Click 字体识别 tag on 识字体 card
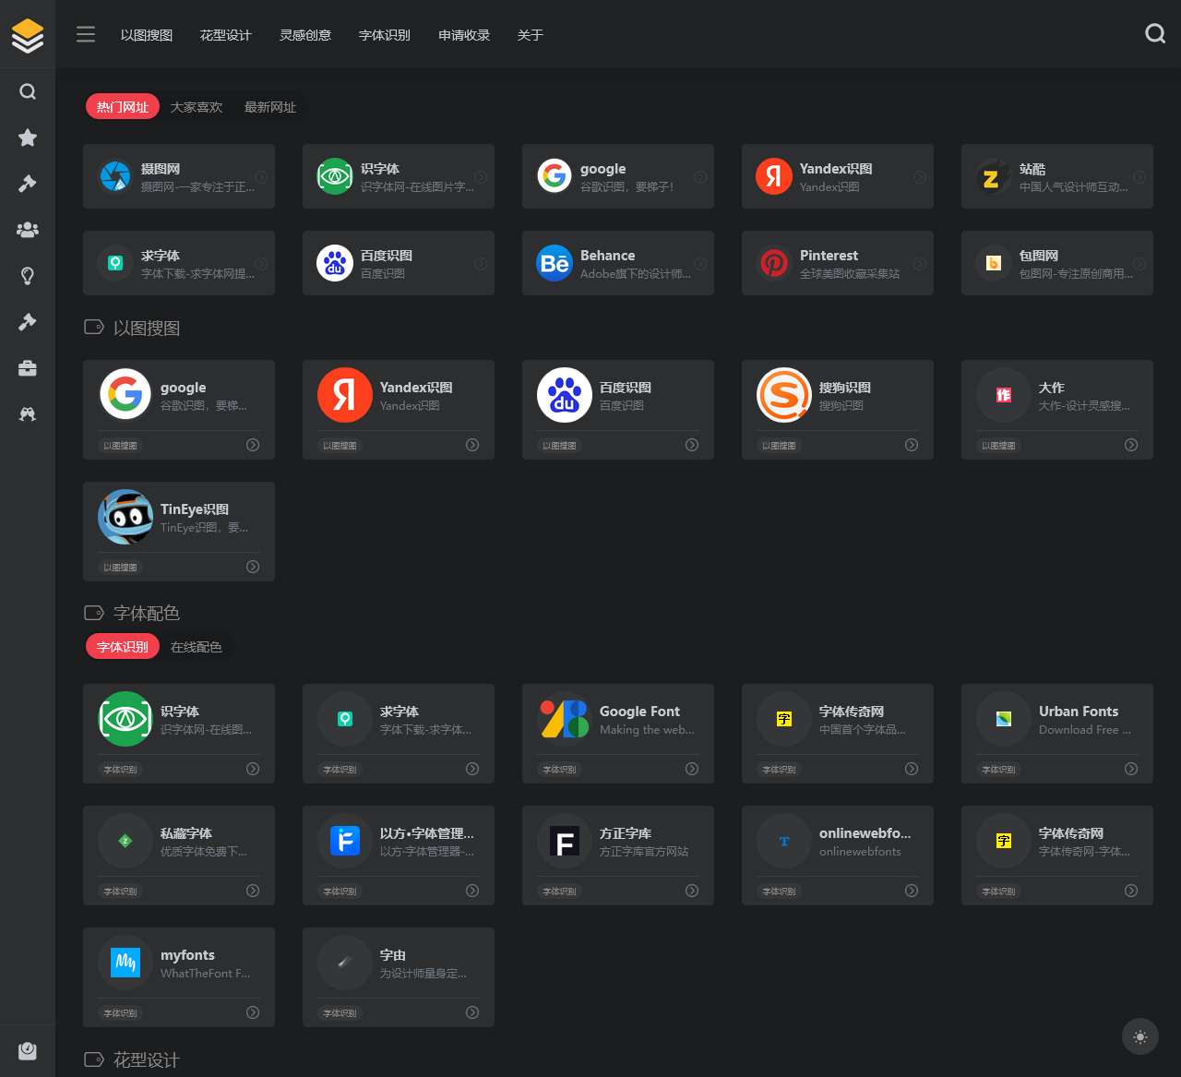This screenshot has width=1181, height=1077. click(x=120, y=770)
